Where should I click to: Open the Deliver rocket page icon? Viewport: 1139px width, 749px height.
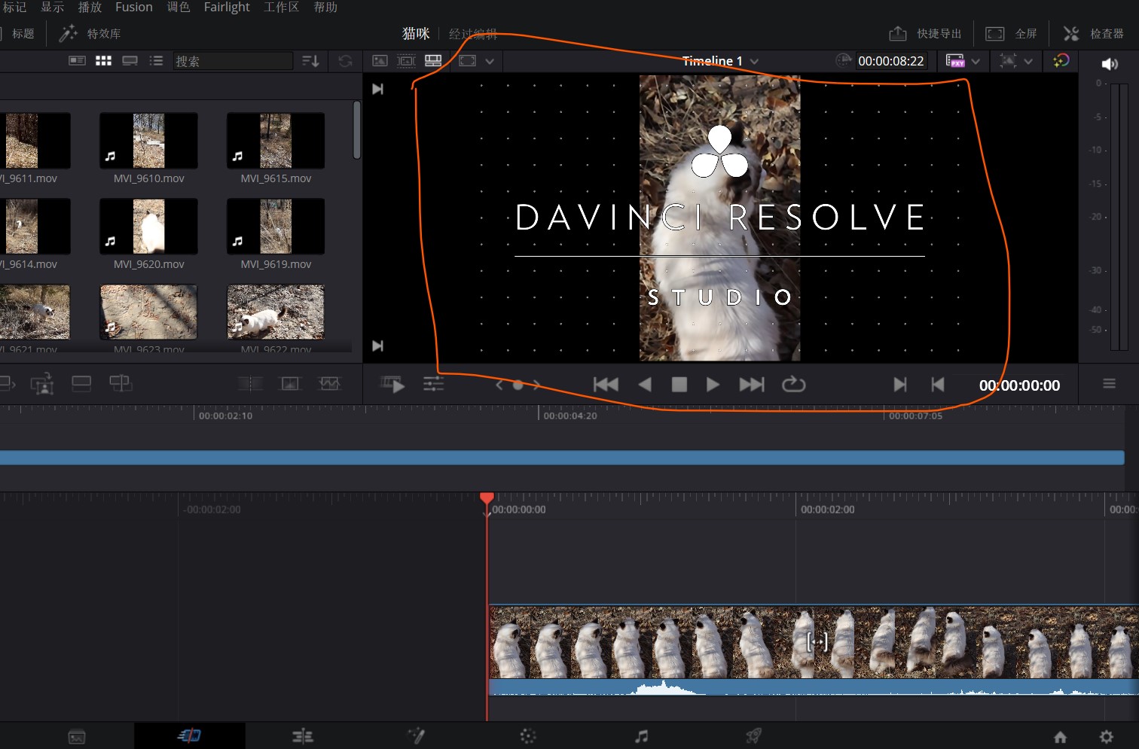pyautogui.click(x=754, y=735)
